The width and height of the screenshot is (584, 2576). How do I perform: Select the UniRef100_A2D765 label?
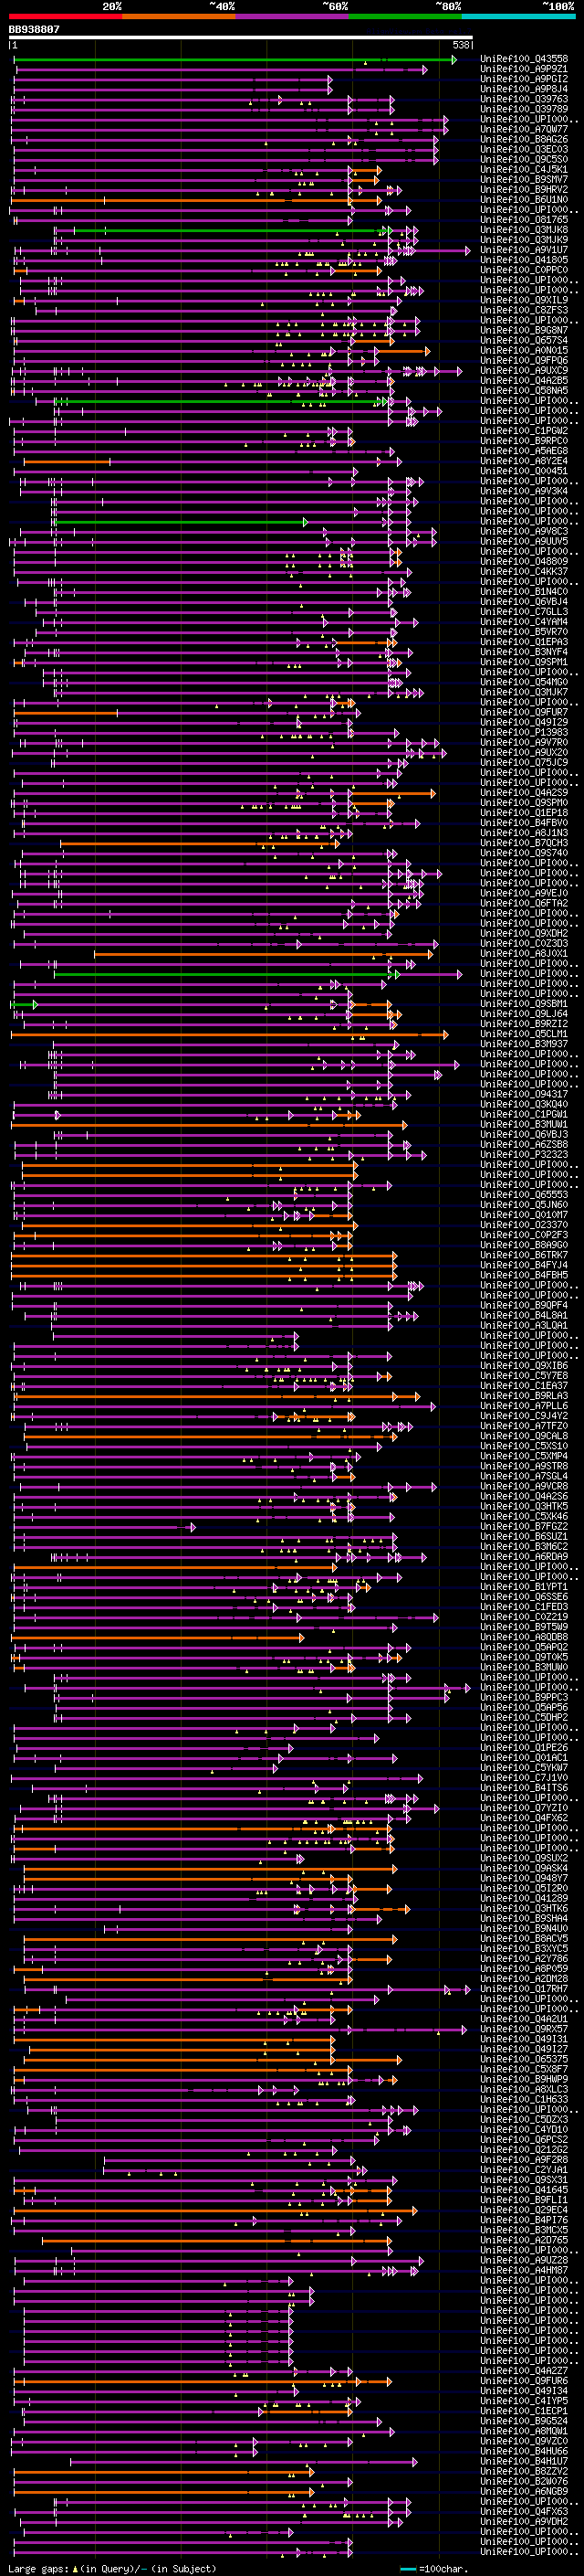click(524, 2241)
